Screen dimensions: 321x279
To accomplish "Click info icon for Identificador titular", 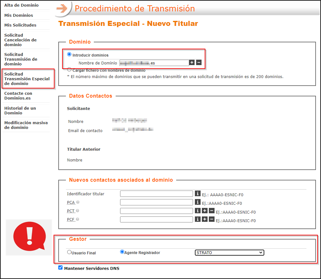I will point(198,193).
